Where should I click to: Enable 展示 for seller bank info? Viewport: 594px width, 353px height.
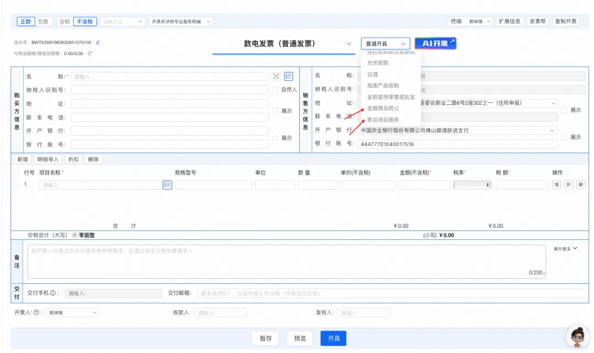tap(565, 137)
